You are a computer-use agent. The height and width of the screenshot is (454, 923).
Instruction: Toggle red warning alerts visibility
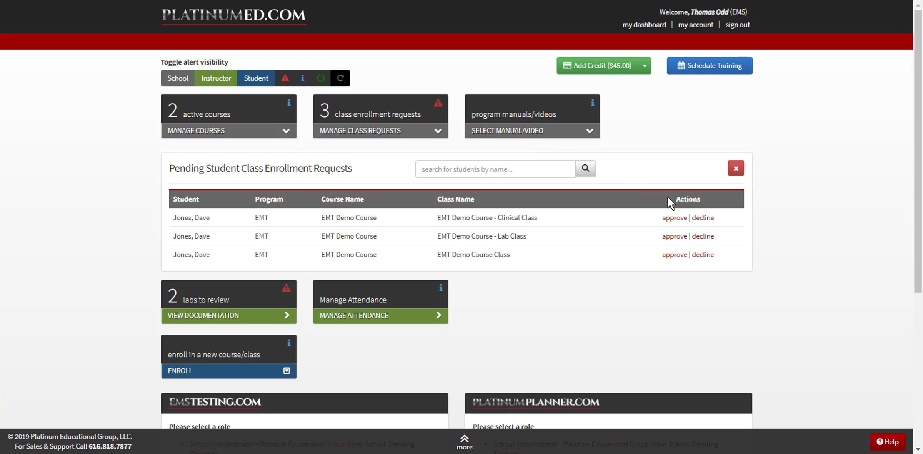click(x=285, y=78)
